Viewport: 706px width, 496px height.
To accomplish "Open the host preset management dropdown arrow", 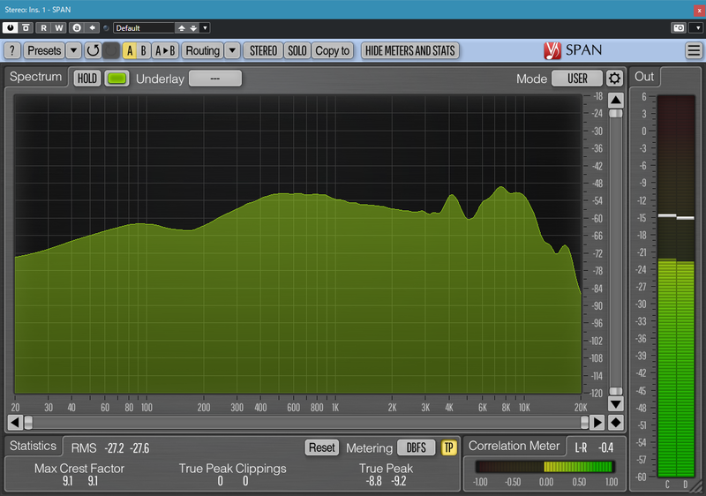I will click(x=205, y=28).
